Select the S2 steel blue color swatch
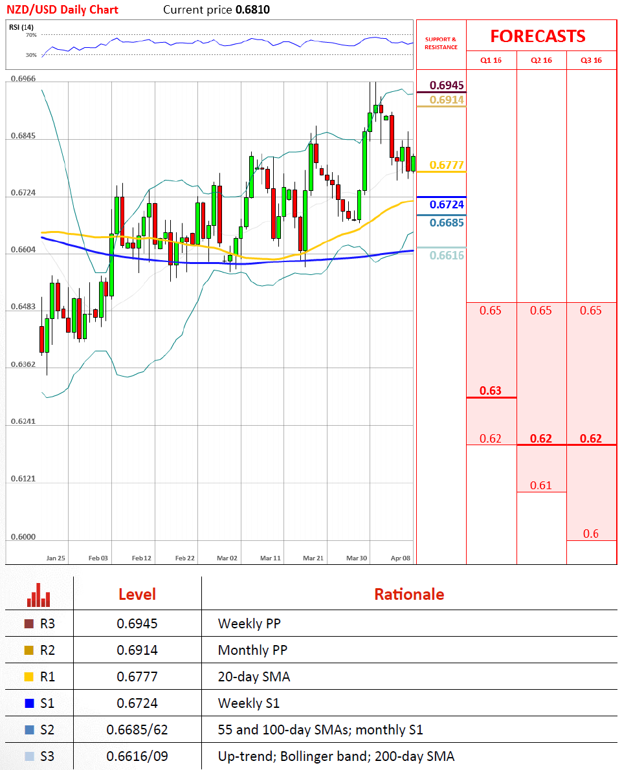 29,730
